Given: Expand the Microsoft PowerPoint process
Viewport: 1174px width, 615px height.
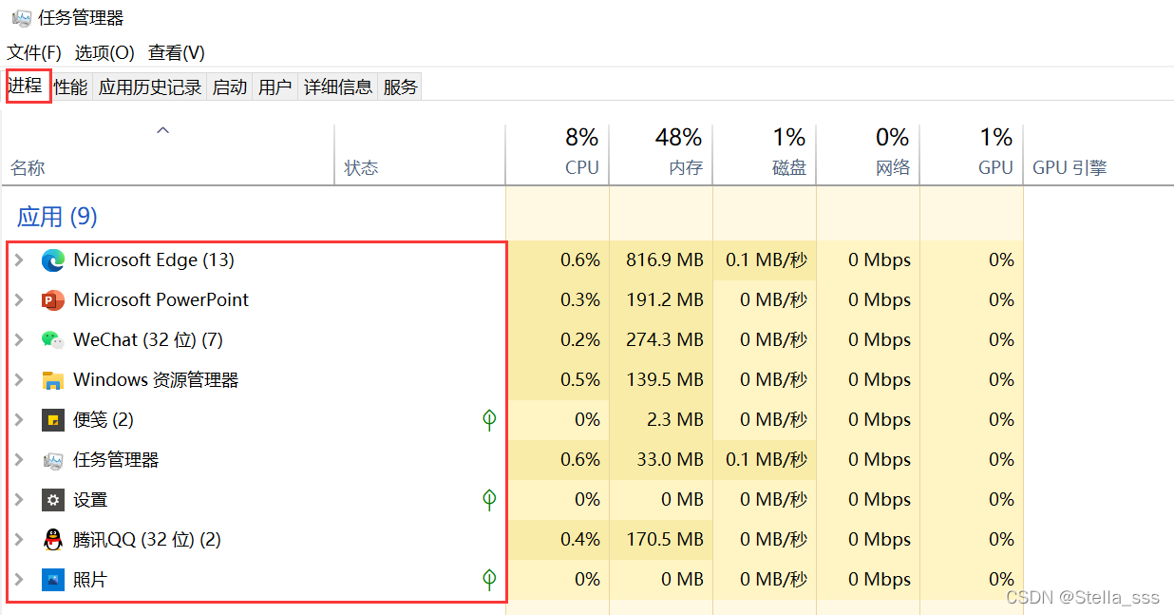Looking at the screenshot, I should click(19, 300).
